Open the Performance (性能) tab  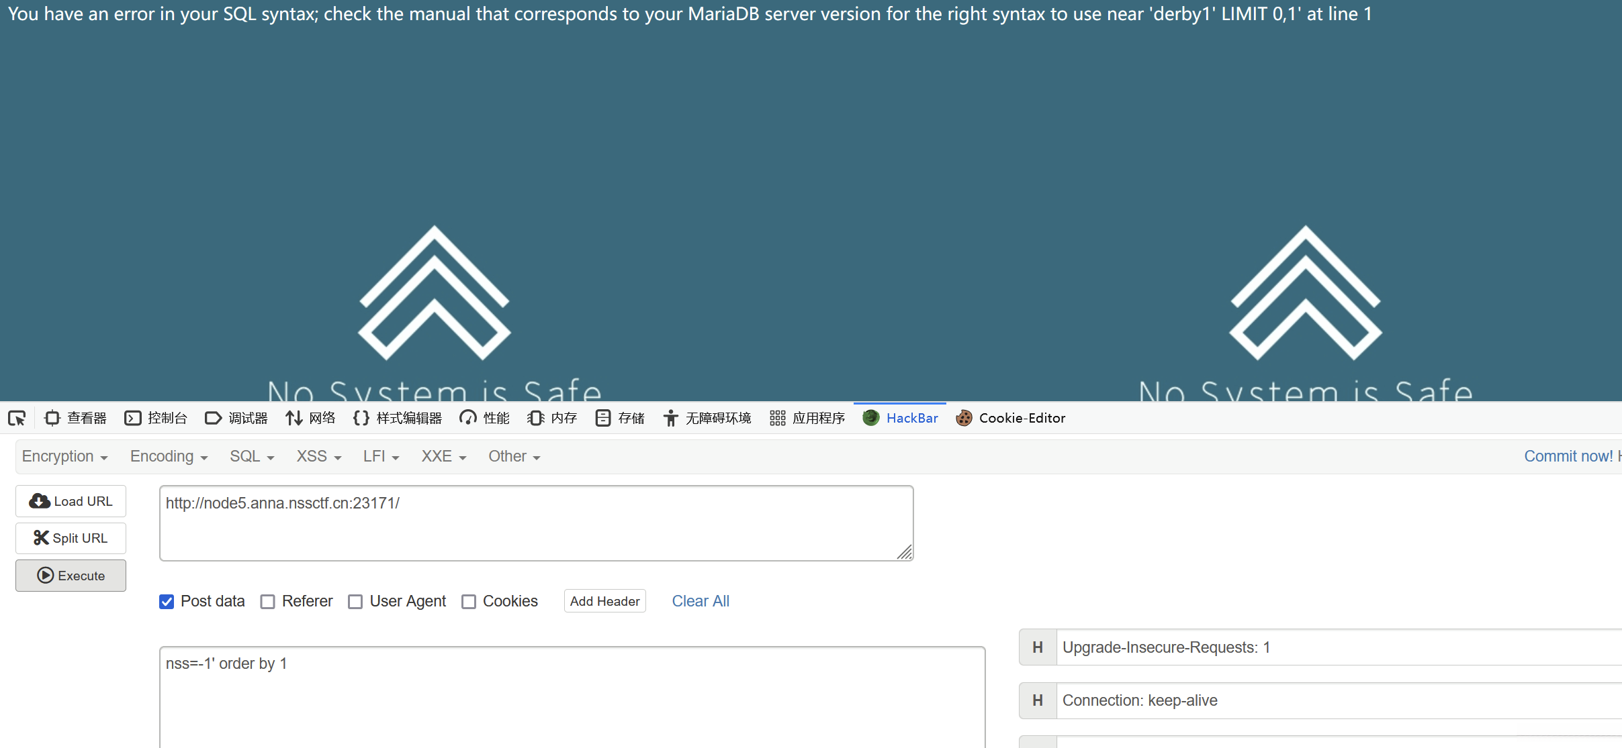485,418
